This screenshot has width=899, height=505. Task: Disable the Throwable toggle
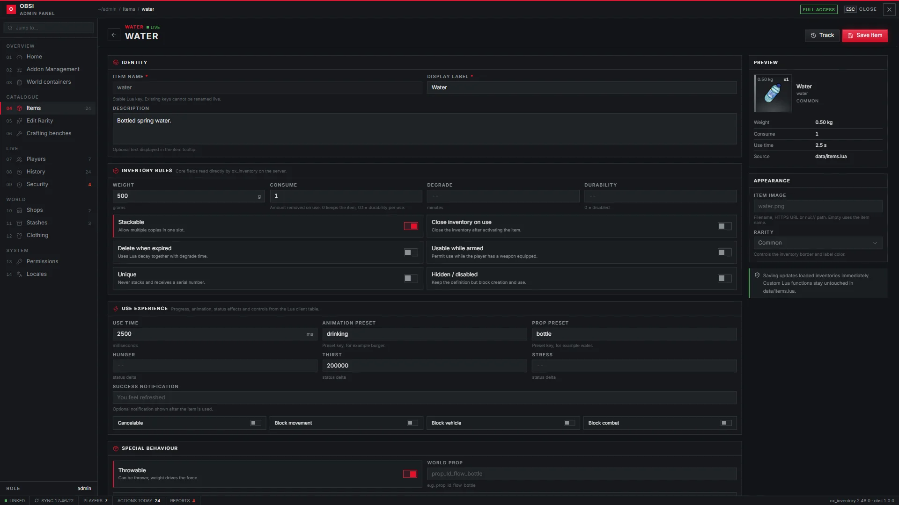tap(410, 474)
